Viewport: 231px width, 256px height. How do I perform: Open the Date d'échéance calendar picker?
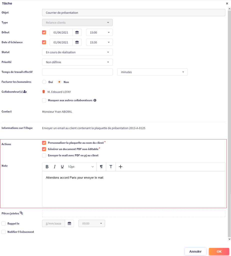coord(77,42)
